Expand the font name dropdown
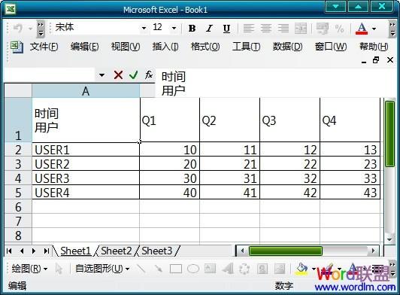The image size is (400, 295). 144,28
